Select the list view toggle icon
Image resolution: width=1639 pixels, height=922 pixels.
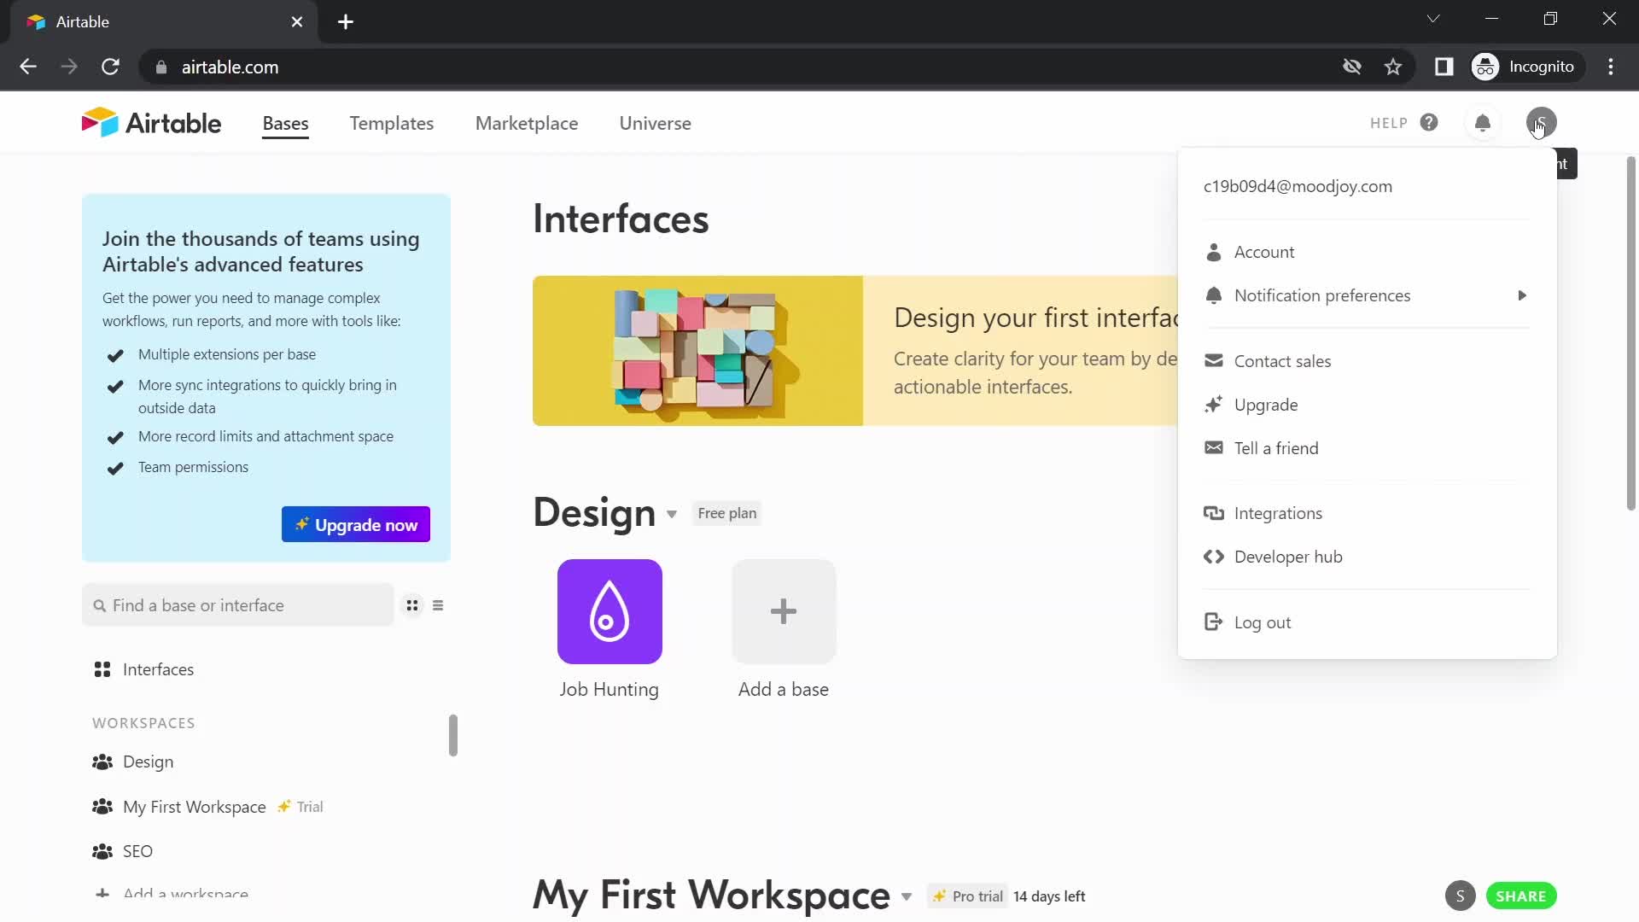[438, 605]
